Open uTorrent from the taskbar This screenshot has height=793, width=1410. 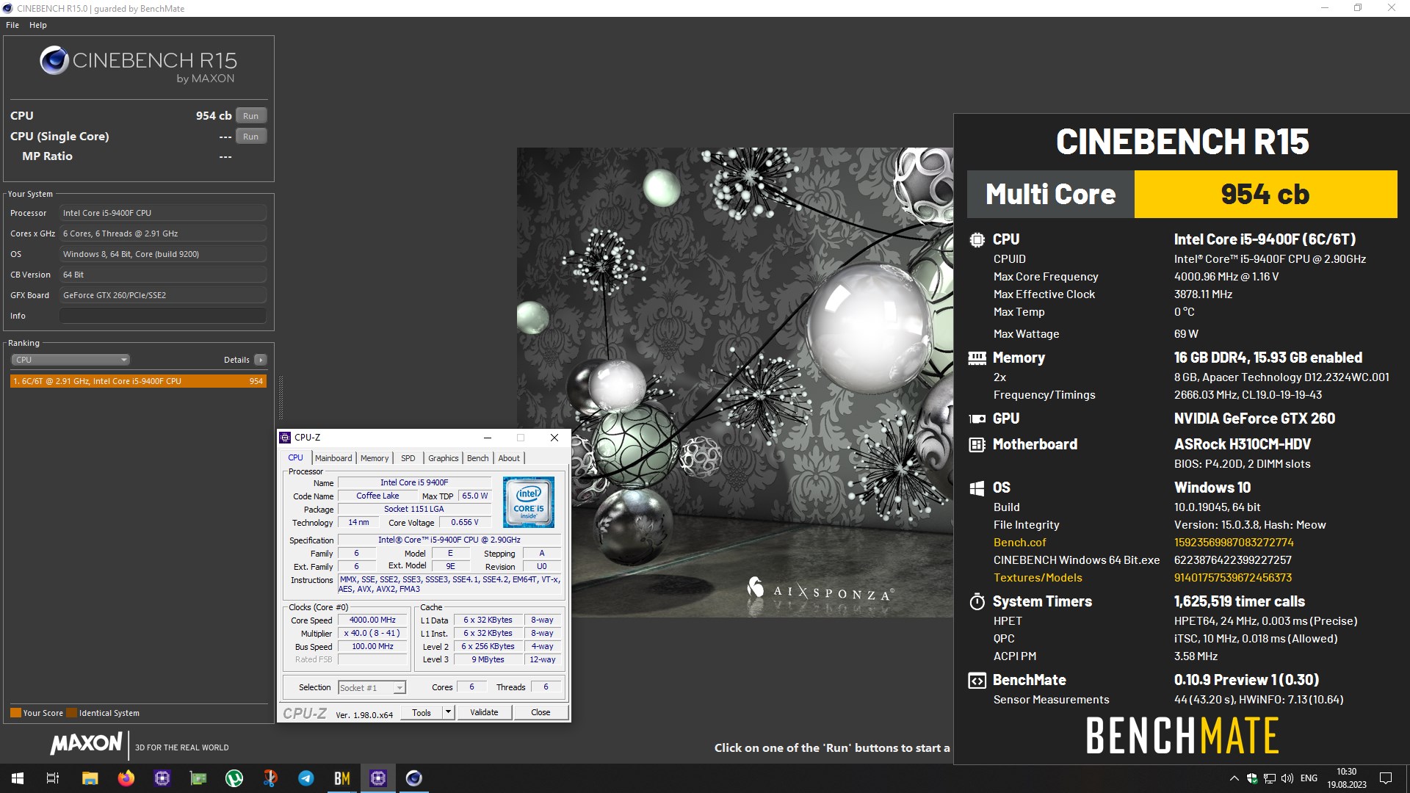[x=234, y=778]
